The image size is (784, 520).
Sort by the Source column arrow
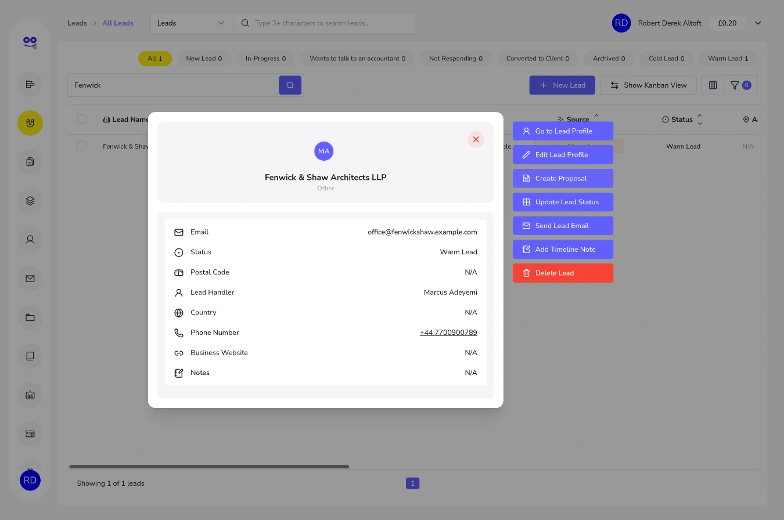coord(596,117)
